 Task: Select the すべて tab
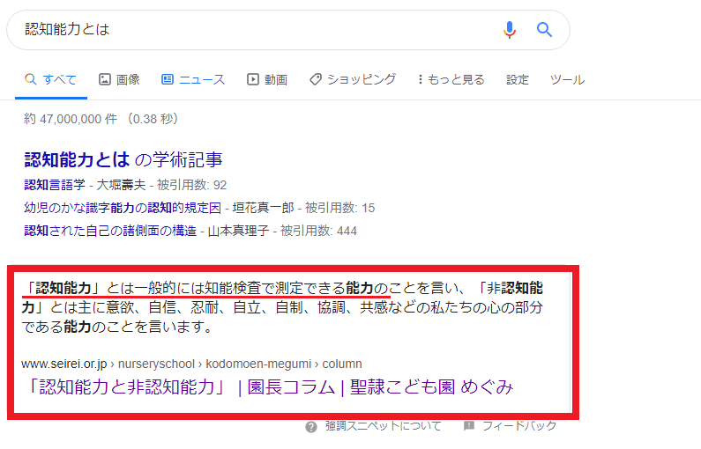50,80
